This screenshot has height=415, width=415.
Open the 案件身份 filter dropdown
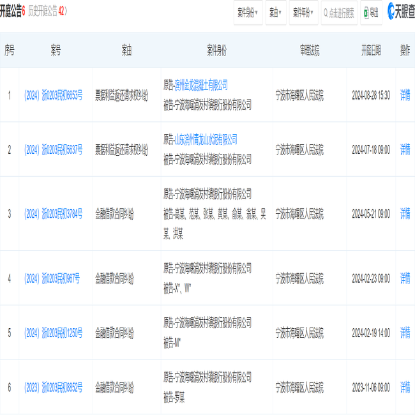point(248,12)
